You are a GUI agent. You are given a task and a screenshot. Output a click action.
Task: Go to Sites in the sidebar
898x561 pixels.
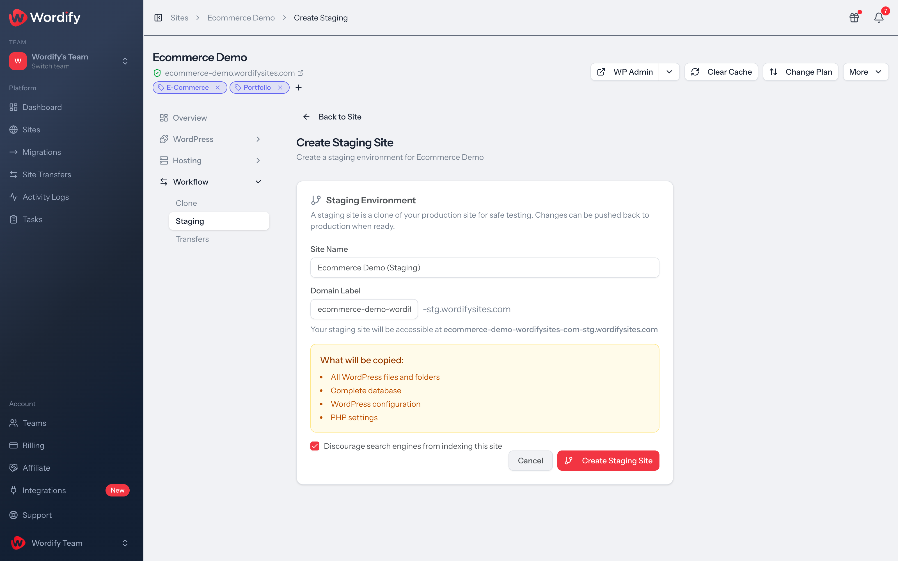coord(71,130)
